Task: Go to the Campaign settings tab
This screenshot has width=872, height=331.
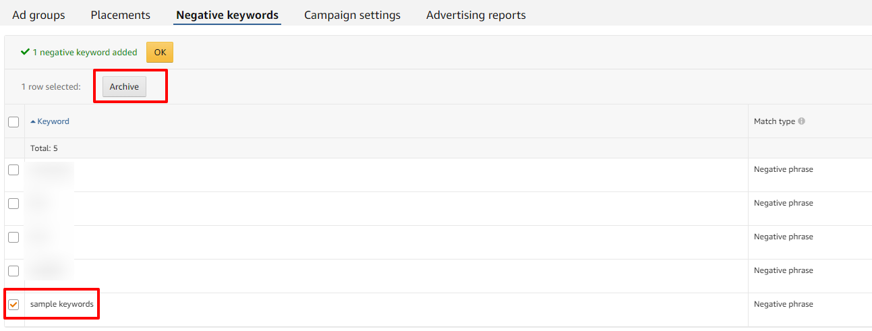Action: click(x=352, y=15)
